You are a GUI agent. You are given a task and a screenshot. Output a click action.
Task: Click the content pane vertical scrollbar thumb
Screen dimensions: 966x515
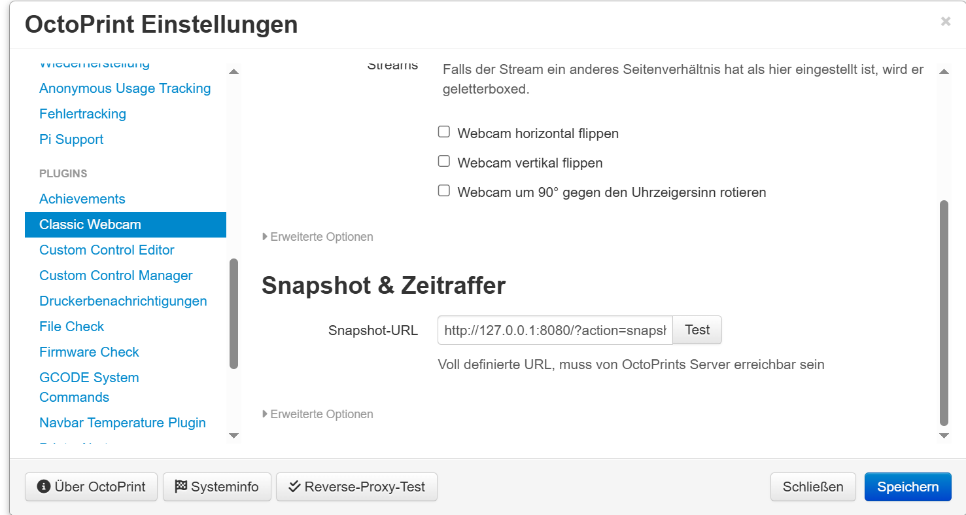click(944, 313)
